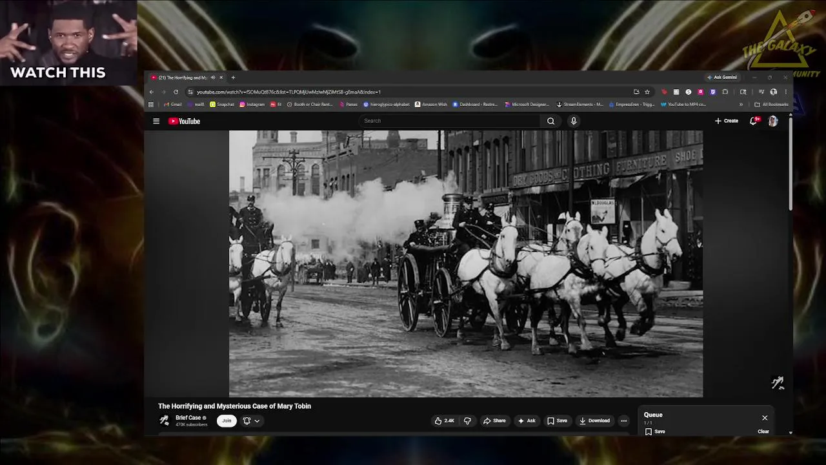Like the video with thumbs up 2.4K
Image resolution: width=826 pixels, height=465 pixels.
(444, 420)
